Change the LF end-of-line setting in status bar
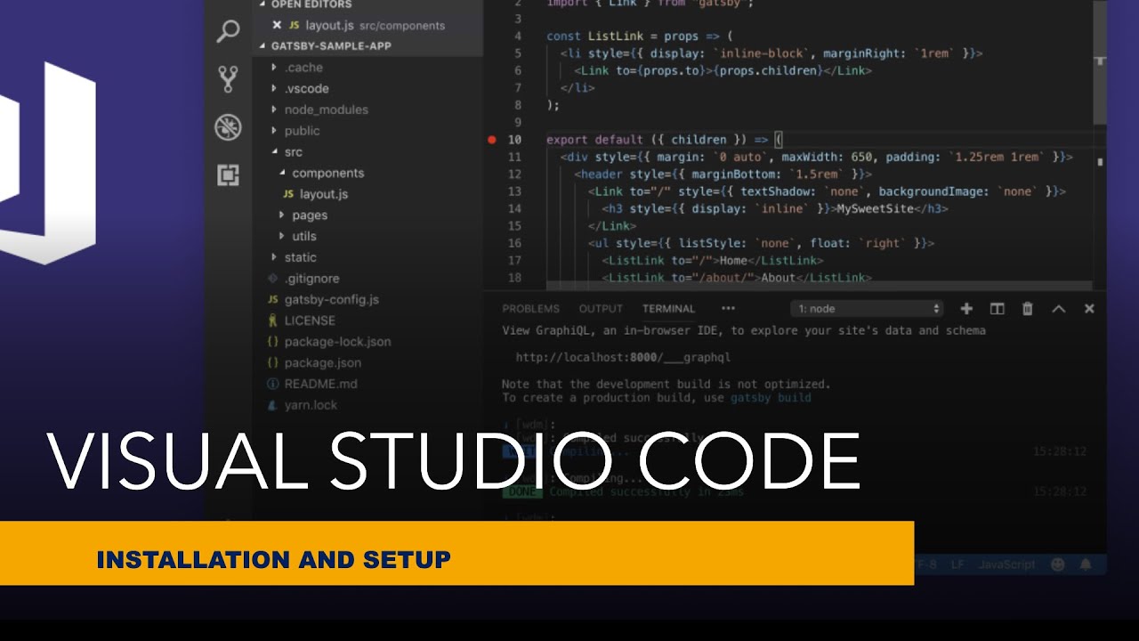This screenshot has width=1139, height=641. tap(957, 564)
